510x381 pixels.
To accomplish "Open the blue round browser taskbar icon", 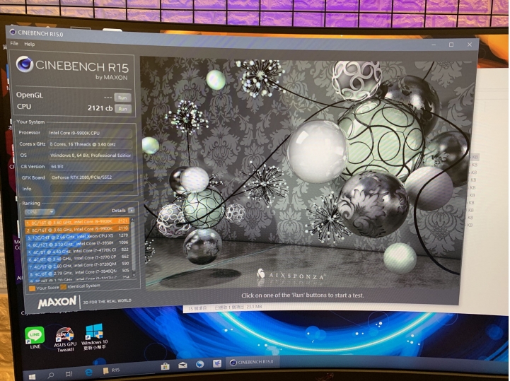I will 199,364.
